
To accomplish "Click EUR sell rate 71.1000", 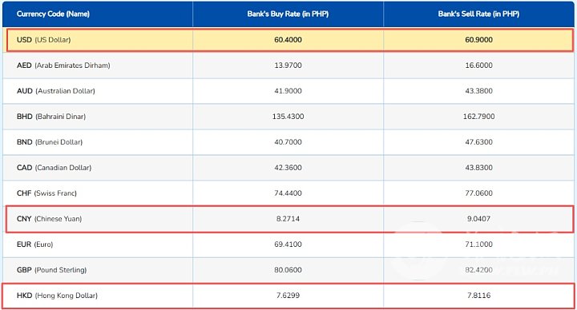I will tap(478, 244).
